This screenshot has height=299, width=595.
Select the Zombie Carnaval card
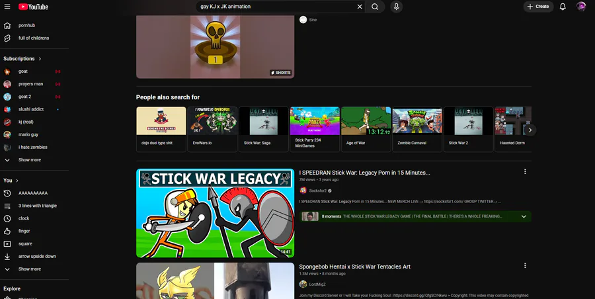tap(417, 129)
